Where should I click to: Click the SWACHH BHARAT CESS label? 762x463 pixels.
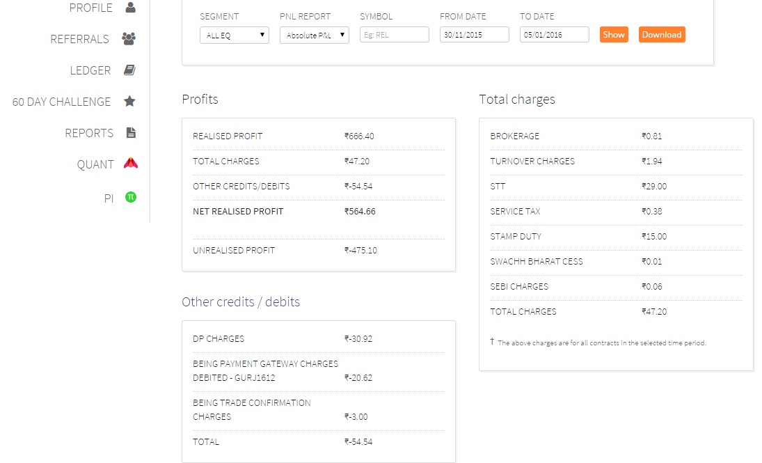click(x=537, y=262)
